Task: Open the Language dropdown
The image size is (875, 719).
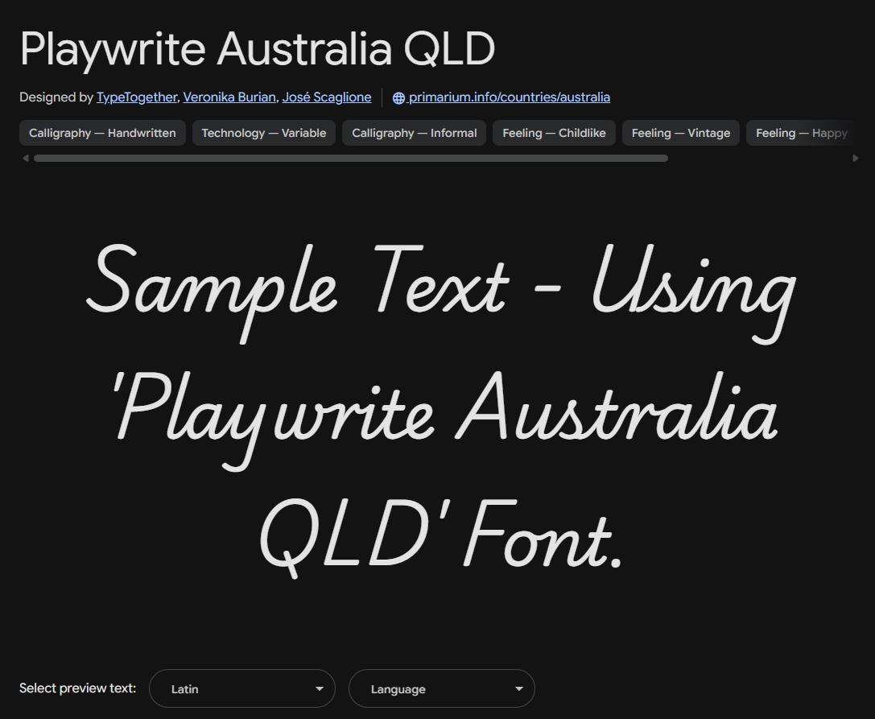Action: (x=442, y=688)
